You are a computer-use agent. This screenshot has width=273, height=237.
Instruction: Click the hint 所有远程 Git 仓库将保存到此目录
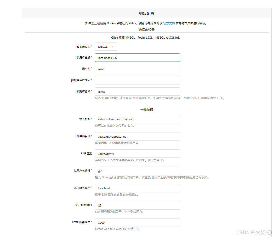coord(118,143)
